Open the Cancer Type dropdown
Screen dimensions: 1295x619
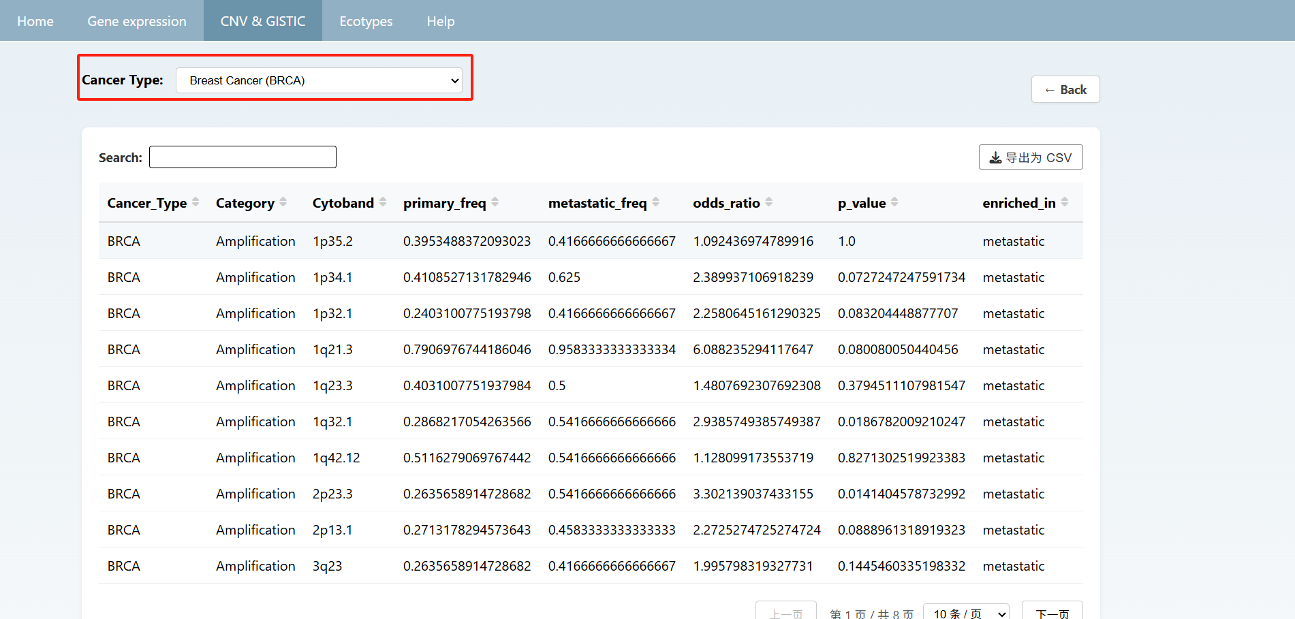click(x=319, y=80)
